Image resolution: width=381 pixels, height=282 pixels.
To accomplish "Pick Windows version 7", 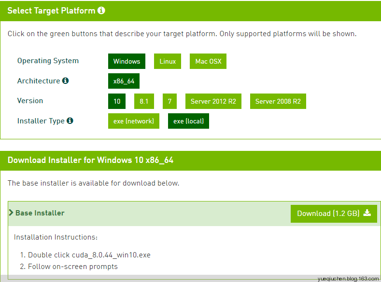I will 169,101.
